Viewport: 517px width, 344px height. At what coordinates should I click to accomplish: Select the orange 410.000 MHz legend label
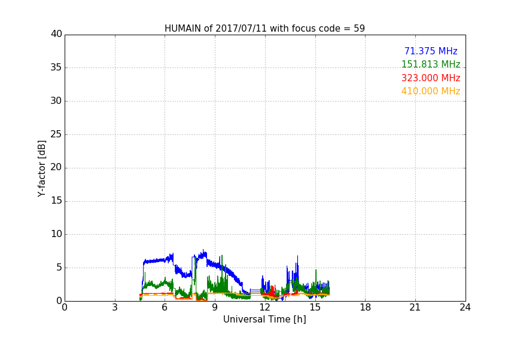(x=431, y=91)
